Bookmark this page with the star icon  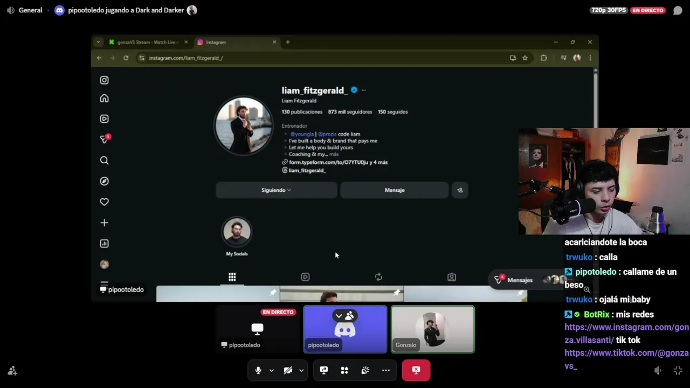coord(525,58)
